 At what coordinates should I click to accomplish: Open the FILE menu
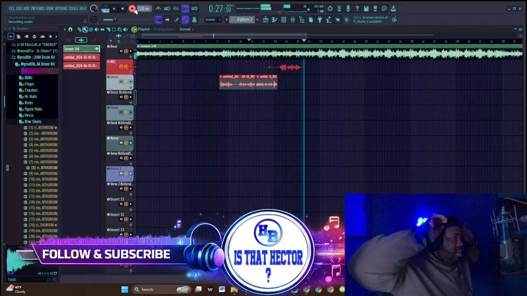tap(12, 9)
